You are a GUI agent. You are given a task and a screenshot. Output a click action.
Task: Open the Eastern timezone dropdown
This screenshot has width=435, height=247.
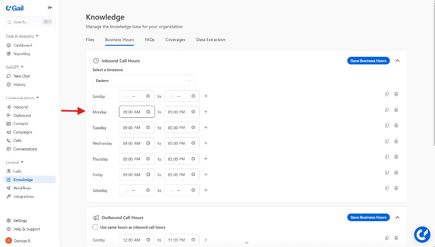(x=144, y=80)
